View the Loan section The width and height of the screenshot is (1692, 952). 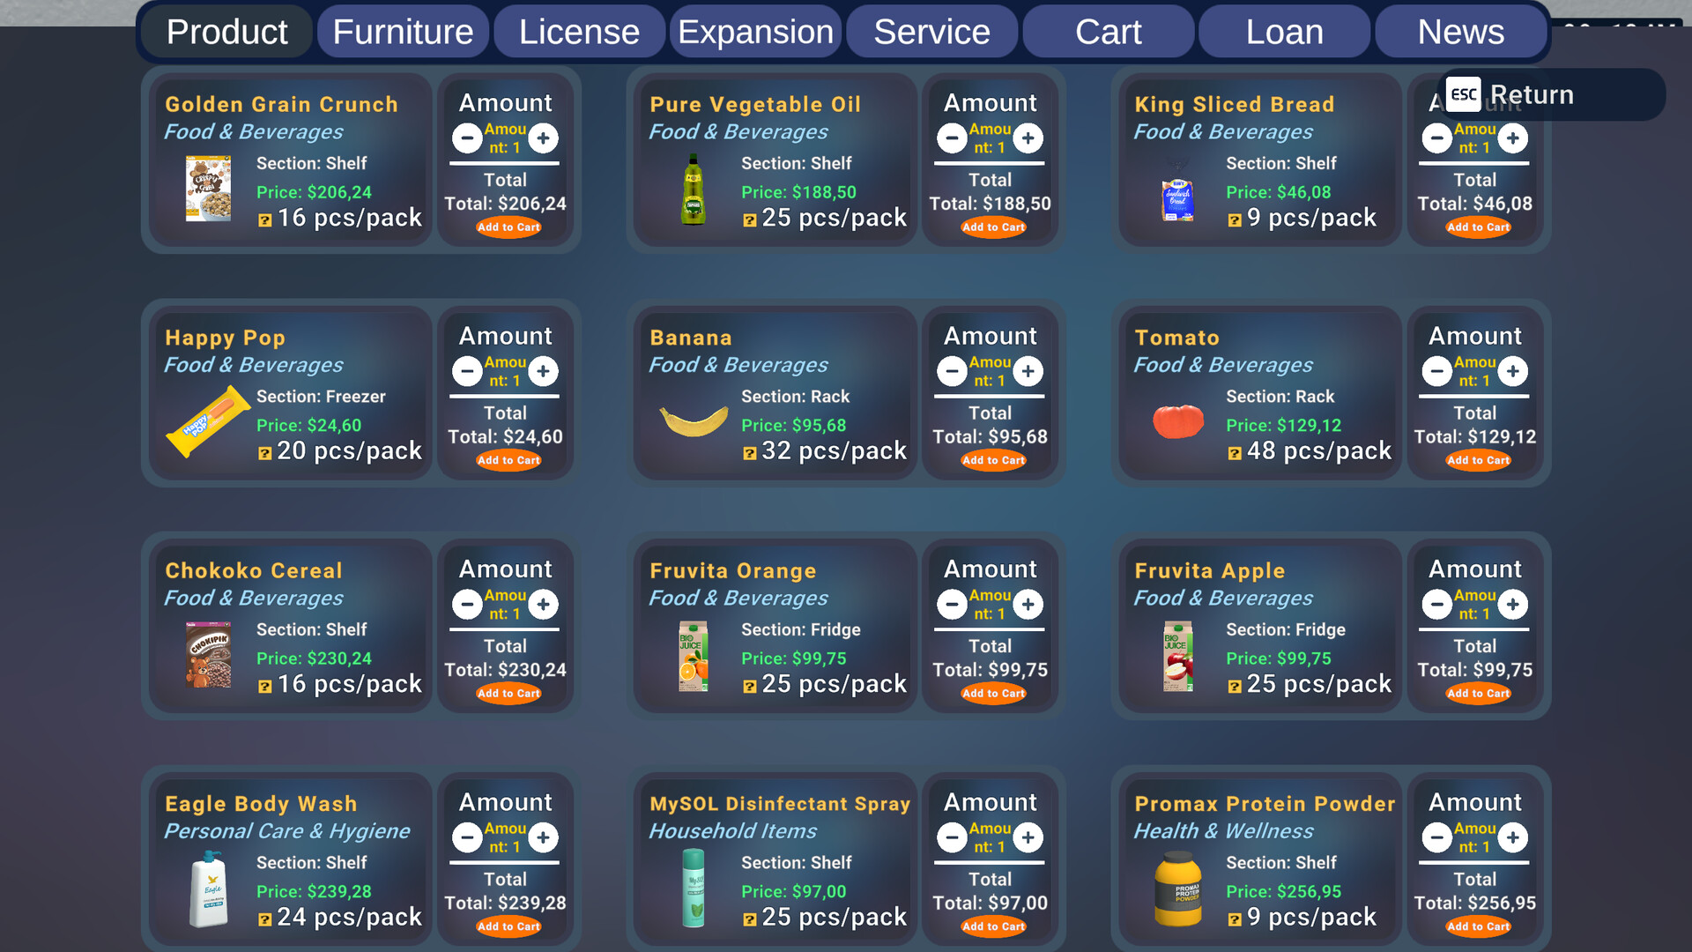pos(1283,31)
